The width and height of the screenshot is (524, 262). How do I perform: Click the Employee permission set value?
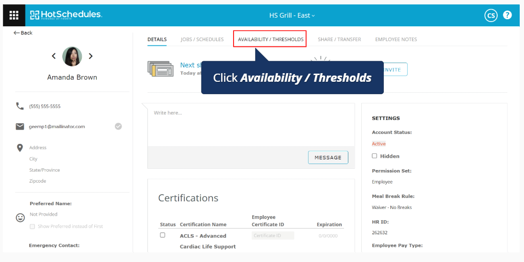[x=382, y=182]
